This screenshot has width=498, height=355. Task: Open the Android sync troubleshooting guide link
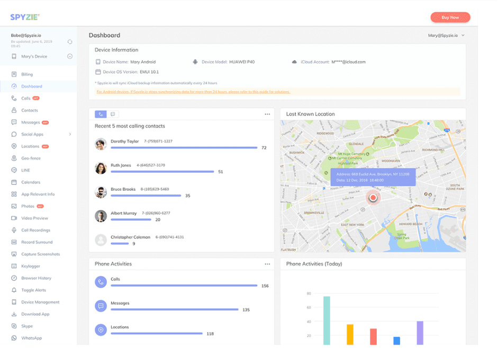pos(193,92)
